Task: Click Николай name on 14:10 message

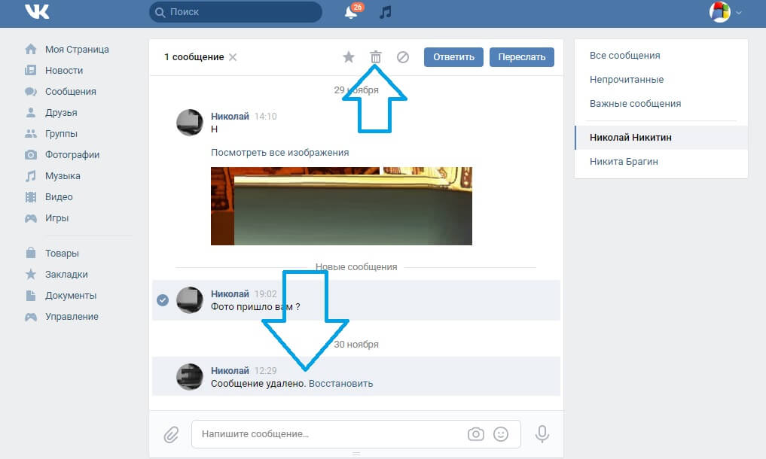Action: click(230, 116)
